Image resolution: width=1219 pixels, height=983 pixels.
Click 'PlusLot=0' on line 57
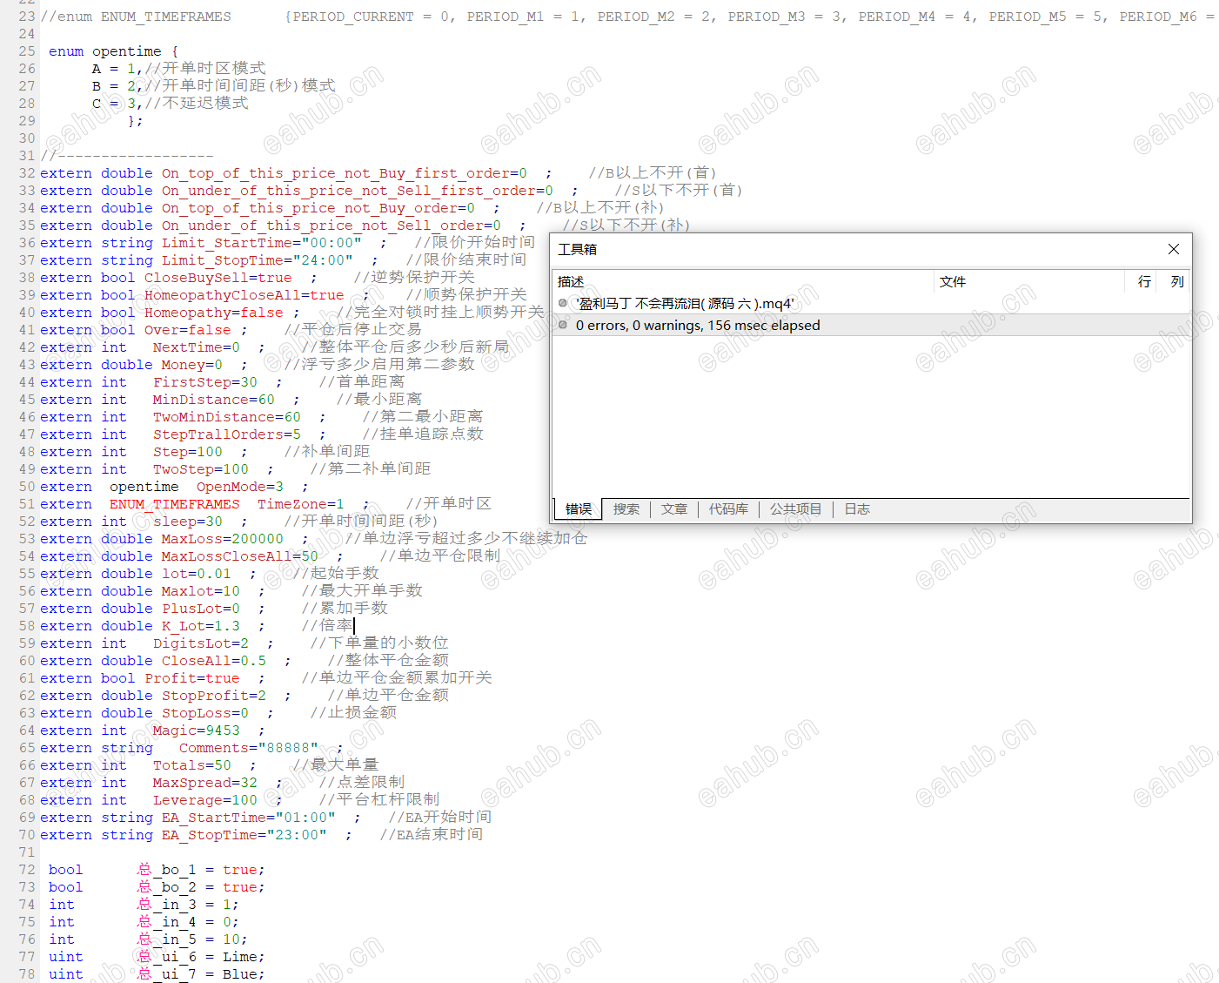(x=201, y=609)
